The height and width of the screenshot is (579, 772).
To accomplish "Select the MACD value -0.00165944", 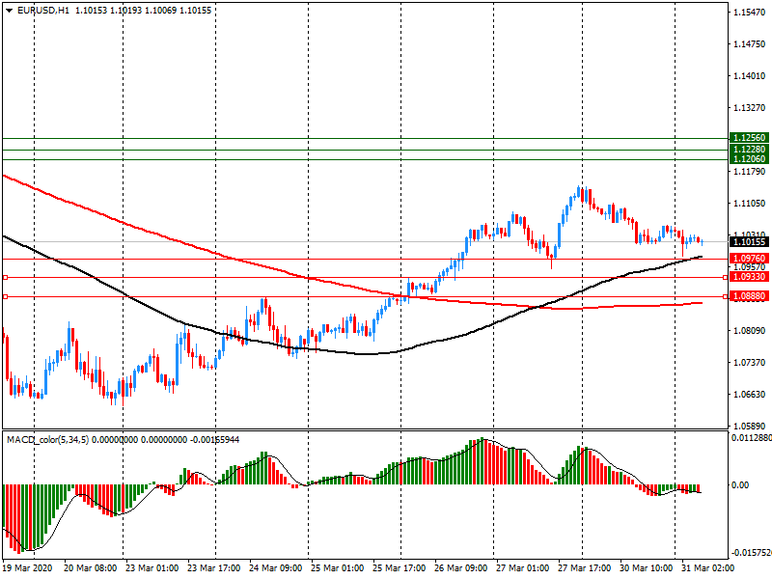I will tap(214, 440).
